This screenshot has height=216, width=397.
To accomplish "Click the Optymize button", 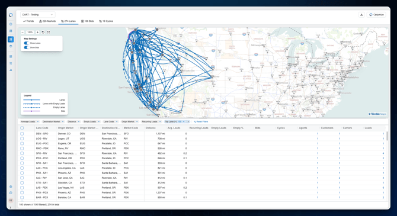I will coord(376,15).
